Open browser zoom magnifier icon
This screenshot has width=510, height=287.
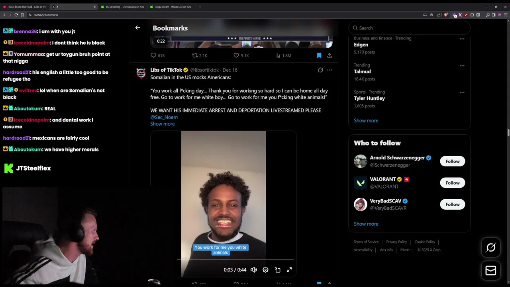tap(432, 15)
